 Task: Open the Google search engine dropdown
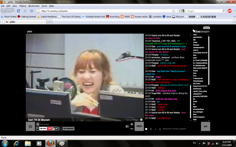pyautogui.click(x=184, y=11)
